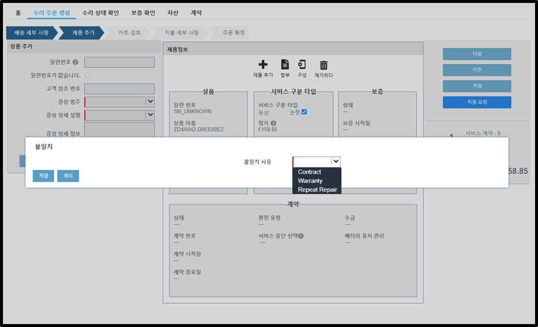Select Contract from the dropdown list
This screenshot has width=538, height=327.
309,172
